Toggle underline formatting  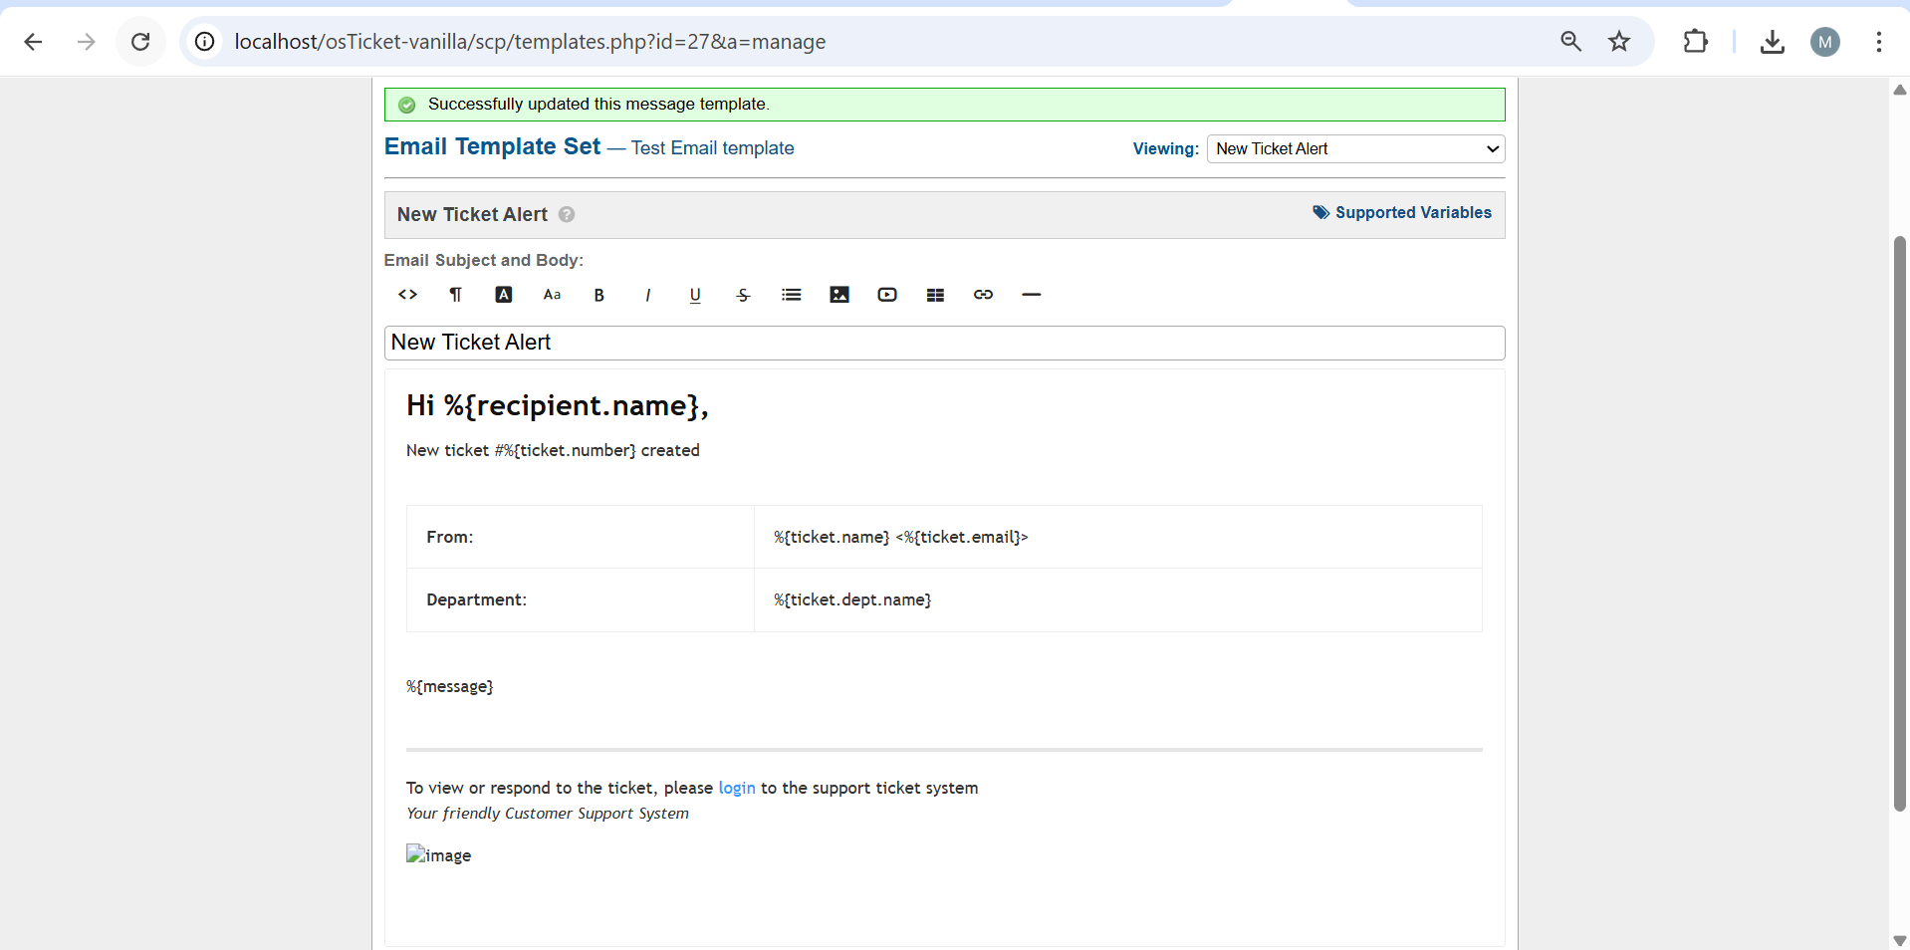coord(695,295)
